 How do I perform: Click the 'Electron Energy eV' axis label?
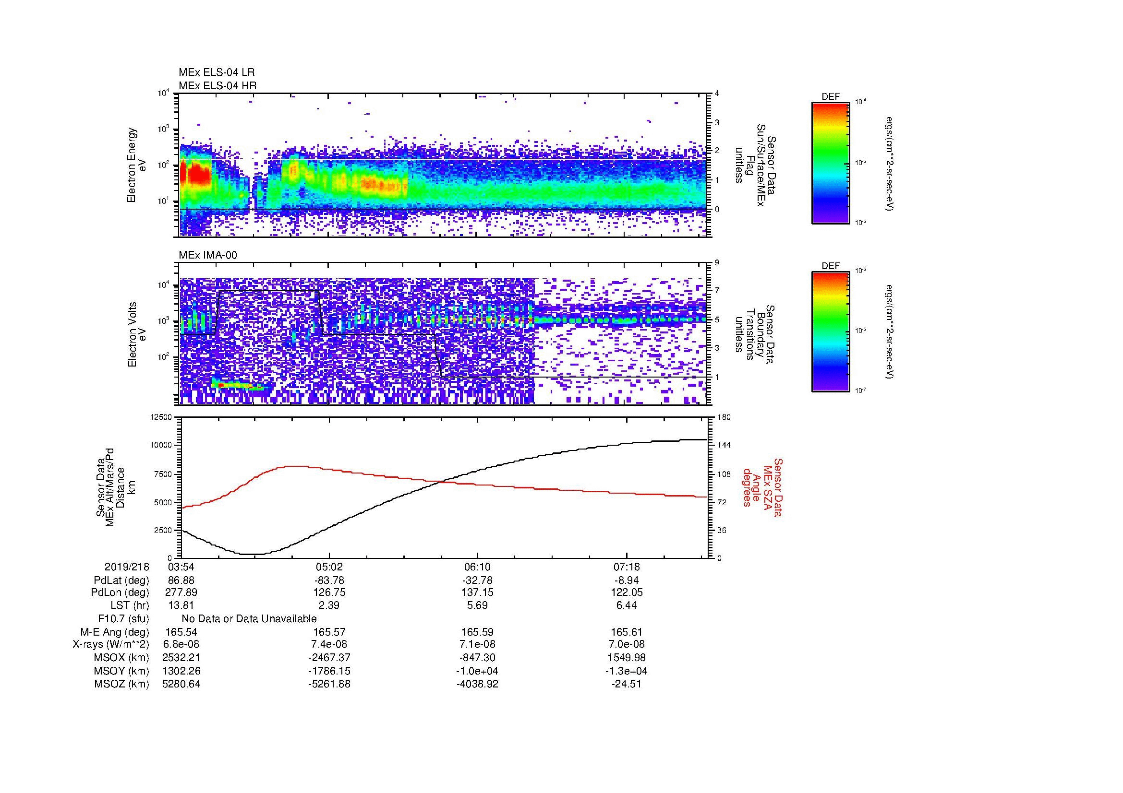(137, 165)
